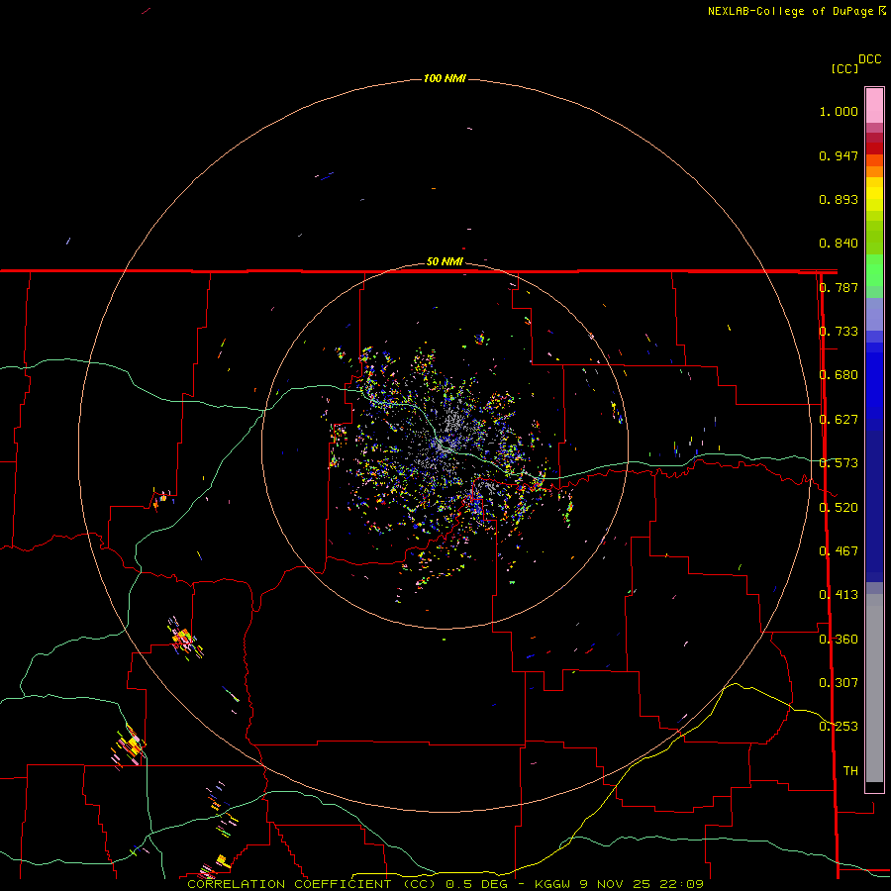This screenshot has height=891, width=891.
Task: Click the 0.360 scale value
Action: pyautogui.click(x=839, y=640)
